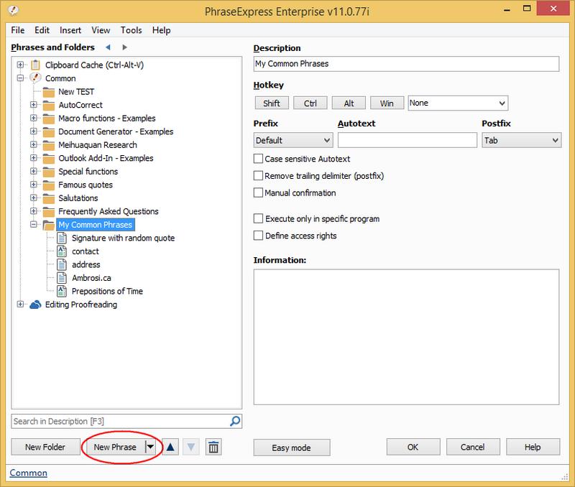Expand the Clipboard Cache node
Viewport: 575px width, 487px height.
[x=20, y=65]
